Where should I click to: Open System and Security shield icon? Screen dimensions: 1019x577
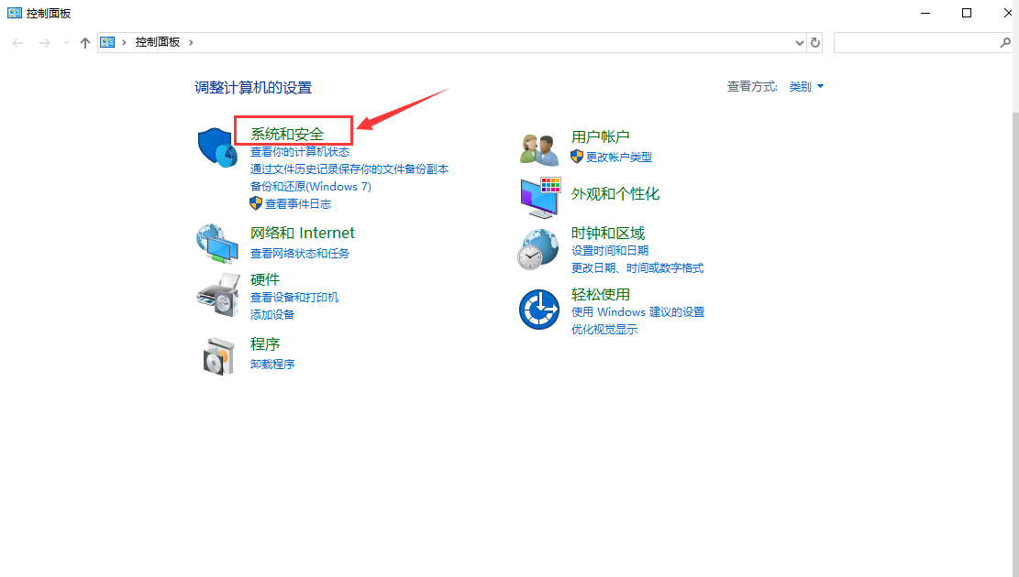pyautogui.click(x=217, y=147)
